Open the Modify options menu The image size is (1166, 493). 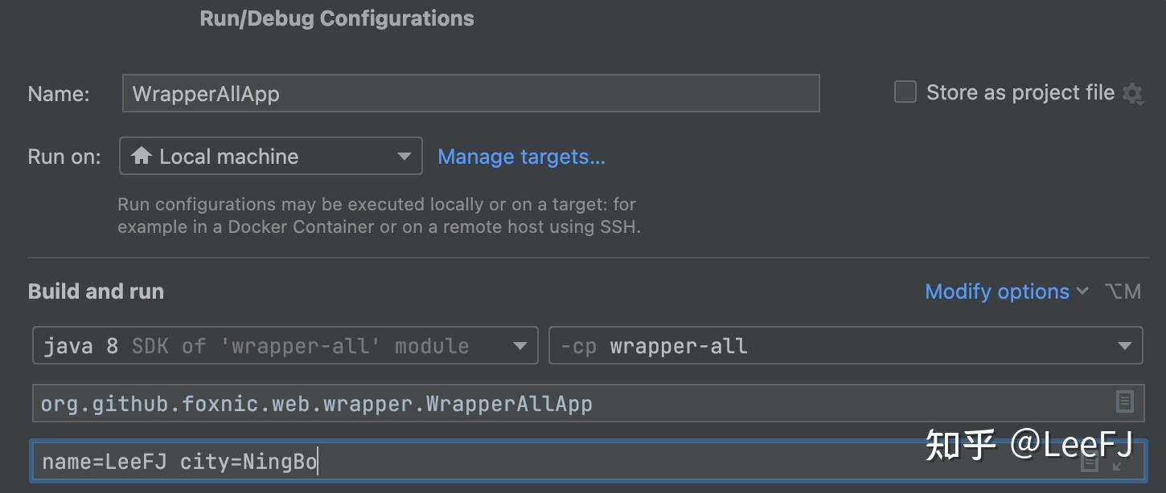coord(997,291)
